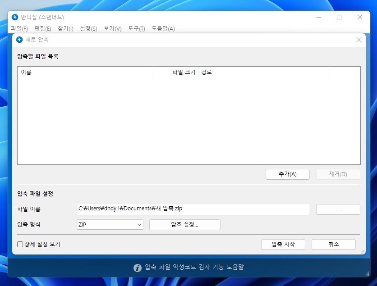Open the 파일(F) menu

click(19, 28)
